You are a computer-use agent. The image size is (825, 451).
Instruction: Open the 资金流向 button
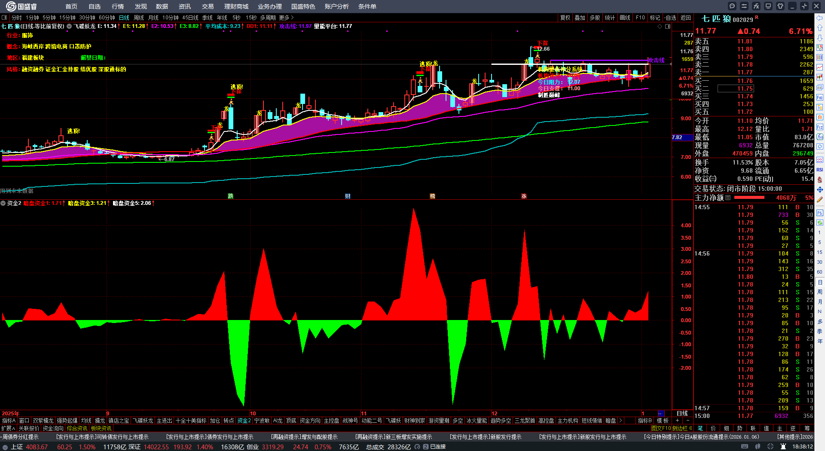coord(53,428)
